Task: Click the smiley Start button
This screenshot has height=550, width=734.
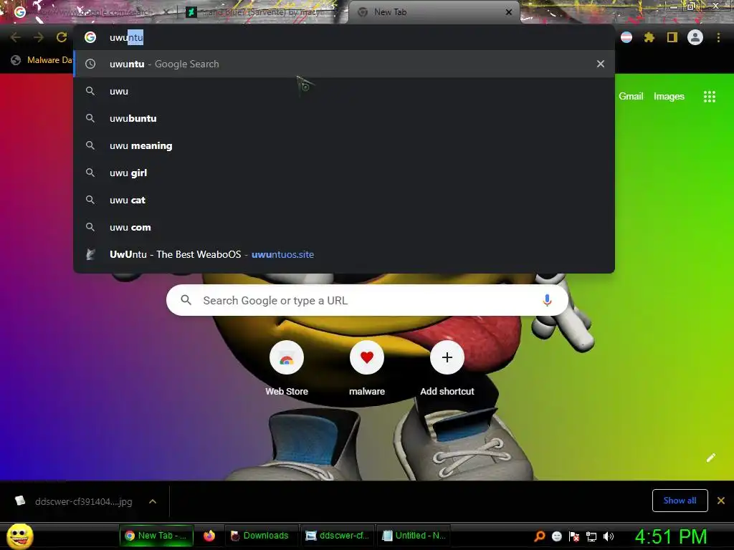Action: click(19, 536)
